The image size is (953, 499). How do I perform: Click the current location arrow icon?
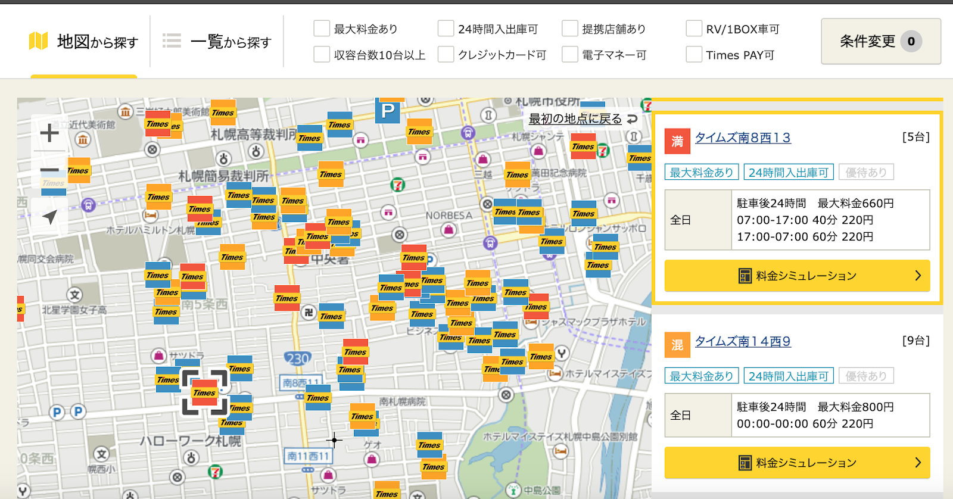click(x=49, y=217)
